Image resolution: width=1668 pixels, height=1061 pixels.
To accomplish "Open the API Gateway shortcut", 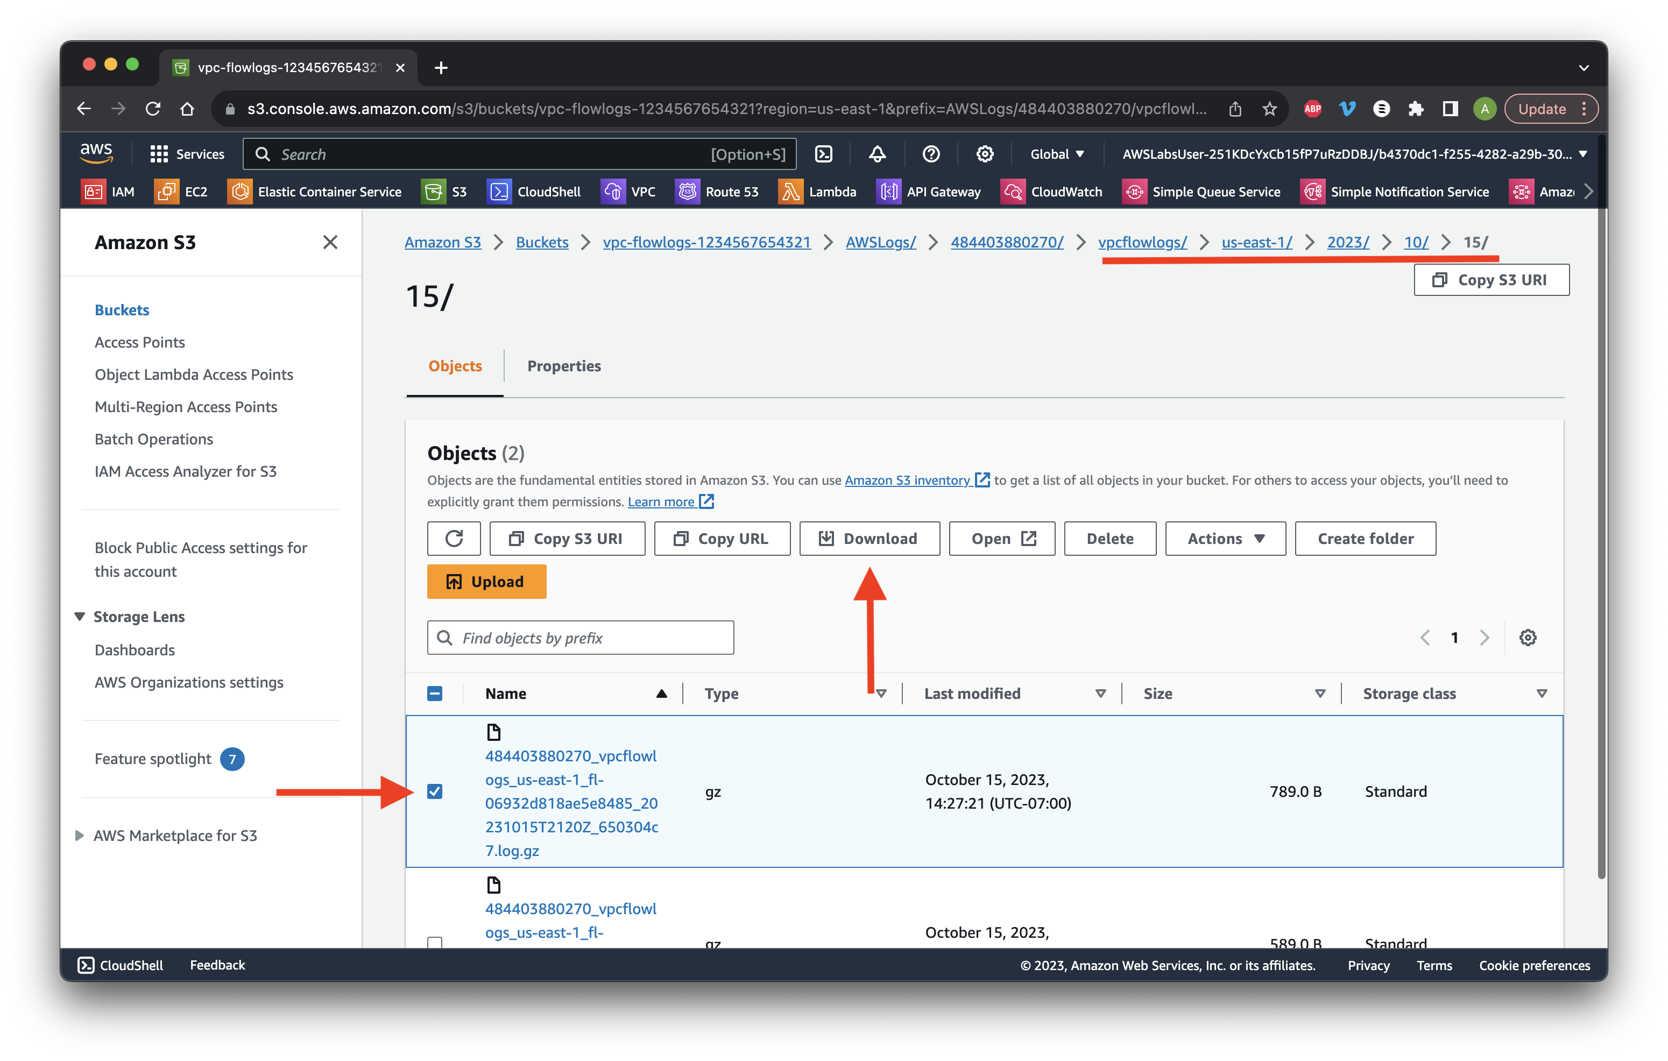I will (929, 191).
